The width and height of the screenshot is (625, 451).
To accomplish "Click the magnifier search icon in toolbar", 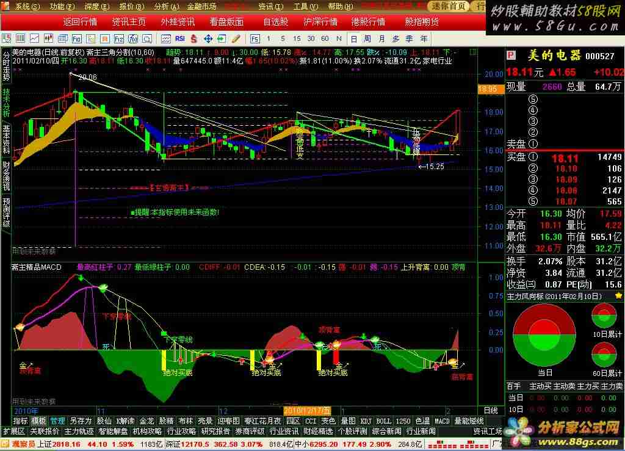I will pos(147,38).
